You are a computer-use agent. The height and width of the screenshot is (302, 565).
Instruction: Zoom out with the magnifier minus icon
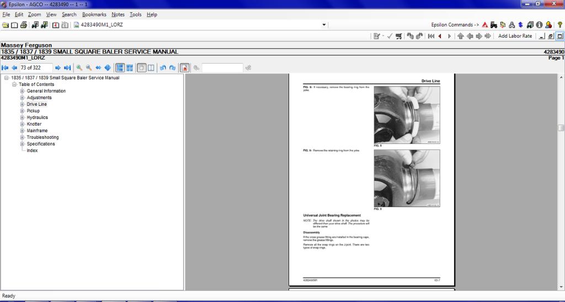pos(89,68)
